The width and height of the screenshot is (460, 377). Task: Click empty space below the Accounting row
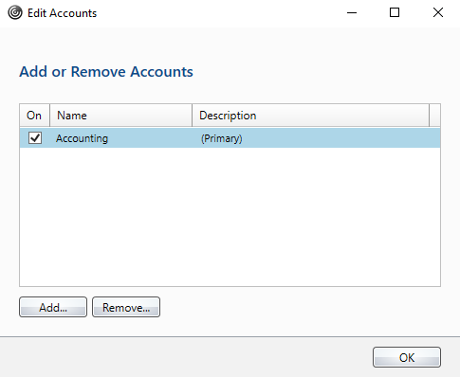click(x=230, y=217)
